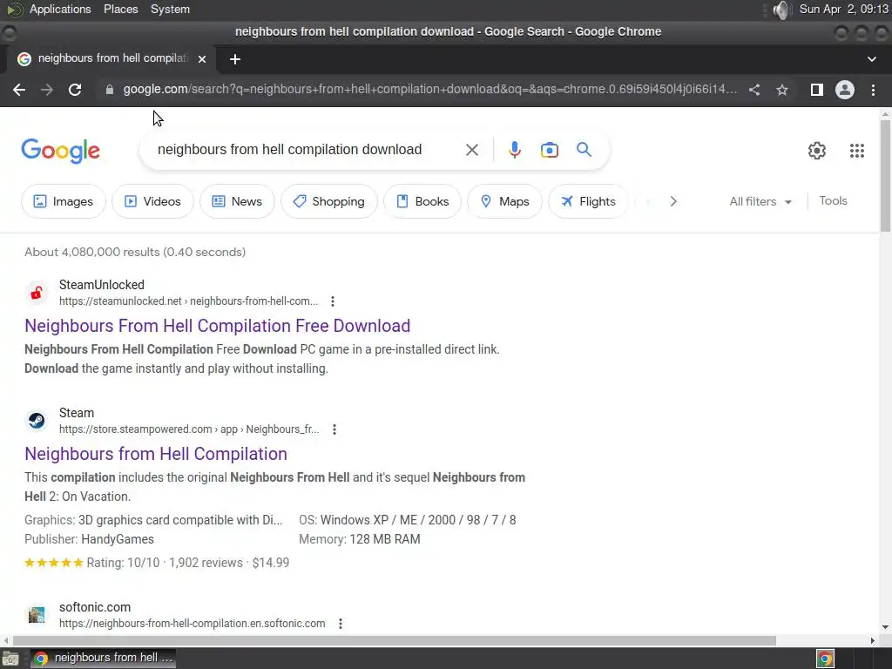Expand the All filters dropdown
This screenshot has width=892, height=669.
pyautogui.click(x=760, y=201)
